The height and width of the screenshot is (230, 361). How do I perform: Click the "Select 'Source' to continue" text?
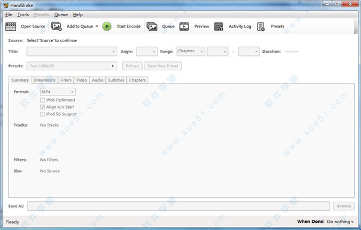tap(52, 40)
